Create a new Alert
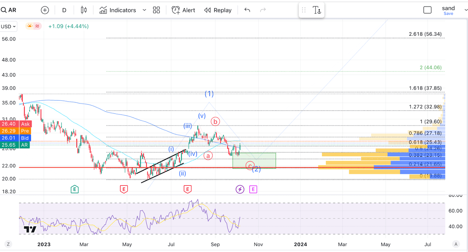468x252 pixels. point(184,10)
